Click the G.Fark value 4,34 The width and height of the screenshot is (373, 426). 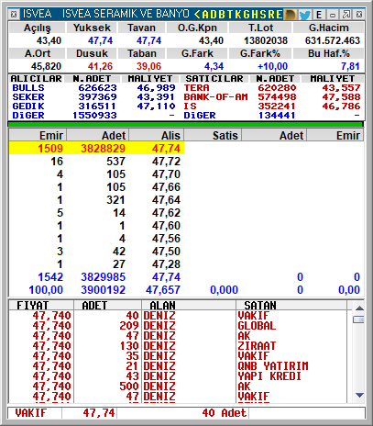214,66
